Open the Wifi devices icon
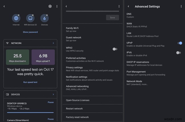 [30, 18]
